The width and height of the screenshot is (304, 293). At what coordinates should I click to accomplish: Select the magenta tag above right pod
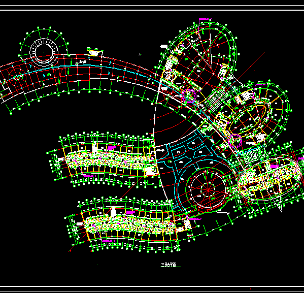tap(260, 85)
